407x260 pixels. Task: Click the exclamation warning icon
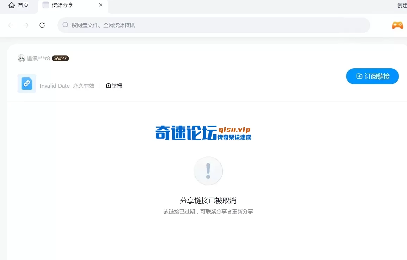[208, 171]
